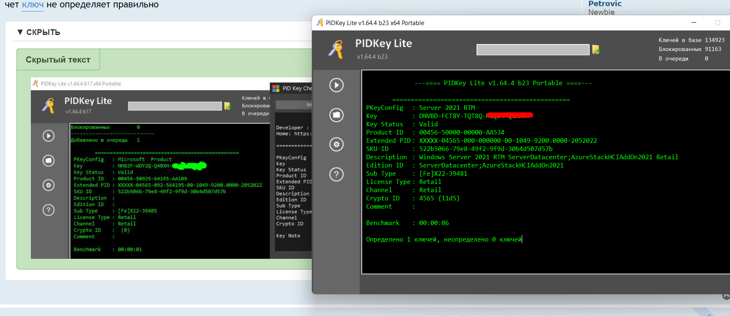Click the Extended PID value in b23 output
The height and width of the screenshot is (316, 730).
(x=508, y=141)
